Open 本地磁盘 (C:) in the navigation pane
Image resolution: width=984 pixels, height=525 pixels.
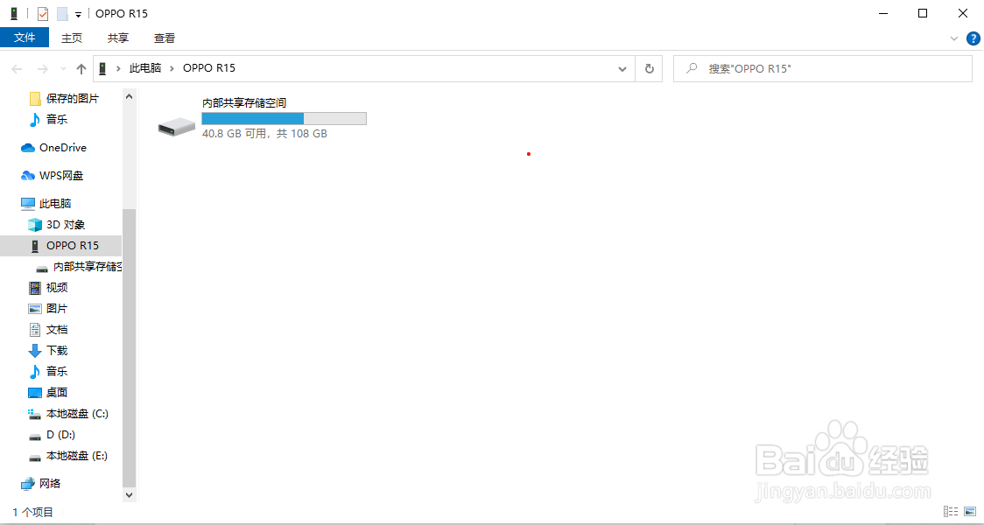click(77, 413)
